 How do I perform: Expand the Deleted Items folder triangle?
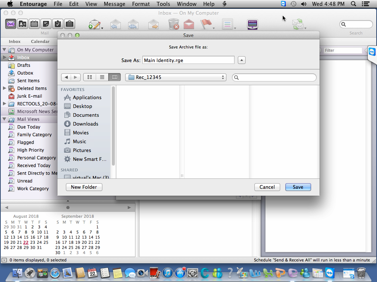click(4, 88)
